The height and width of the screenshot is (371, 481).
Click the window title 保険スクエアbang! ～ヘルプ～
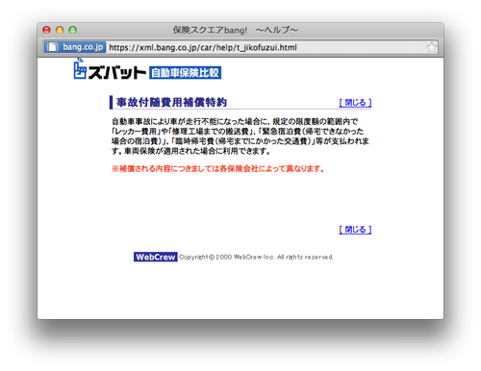tap(236, 30)
